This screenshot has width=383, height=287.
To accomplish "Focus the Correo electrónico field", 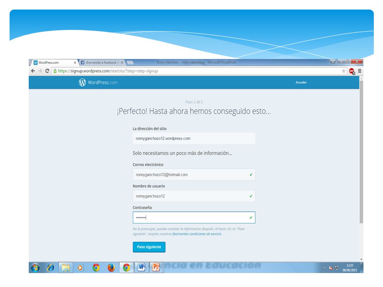I will click(194, 175).
